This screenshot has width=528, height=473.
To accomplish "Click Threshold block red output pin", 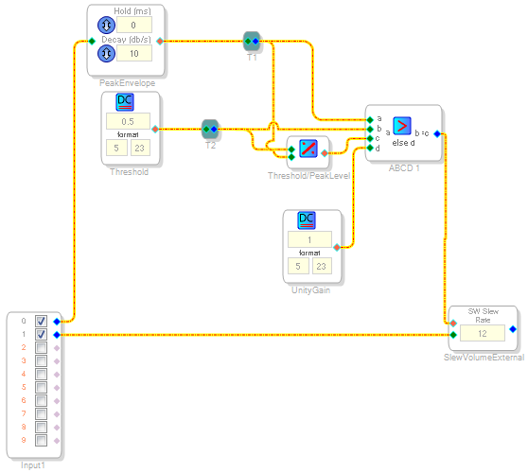I will [155, 129].
